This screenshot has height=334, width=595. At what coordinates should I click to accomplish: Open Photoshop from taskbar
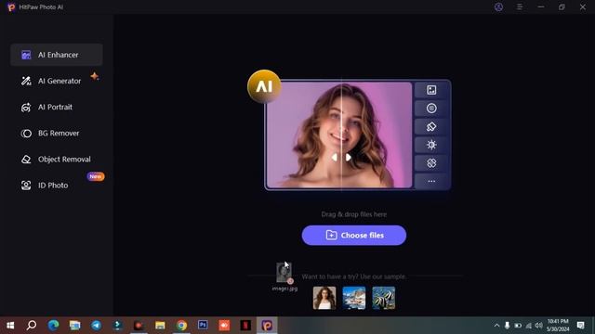click(x=203, y=325)
